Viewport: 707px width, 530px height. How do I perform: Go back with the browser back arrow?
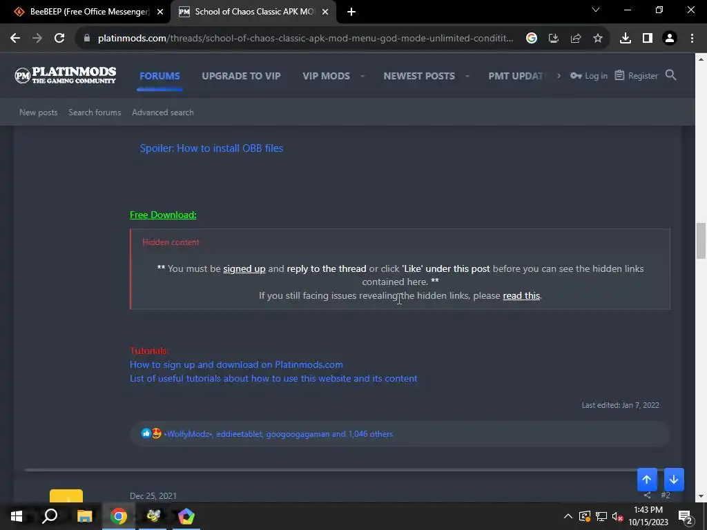pos(15,39)
